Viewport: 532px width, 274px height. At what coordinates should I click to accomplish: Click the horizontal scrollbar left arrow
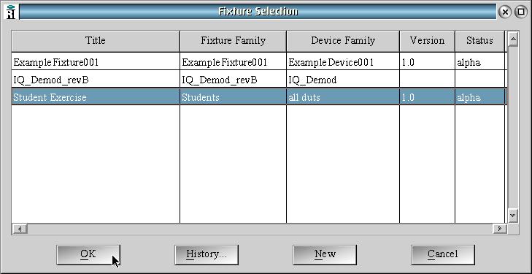20,229
